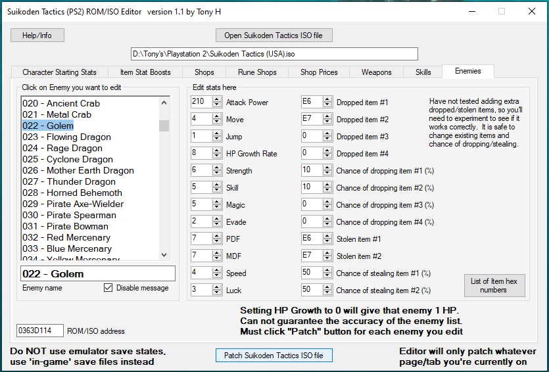Click the Attack Power stepper arrows

click(217, 102)
